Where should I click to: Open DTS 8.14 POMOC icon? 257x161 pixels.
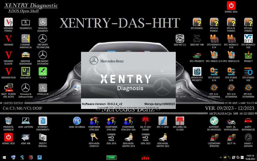[214, 22]
